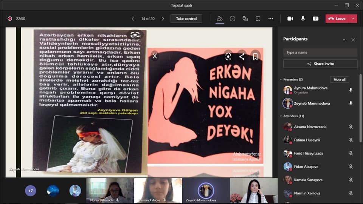Toggle the microphone in toolbar
The height and width of the screenshot is (204, 363).
click(303, 19)
